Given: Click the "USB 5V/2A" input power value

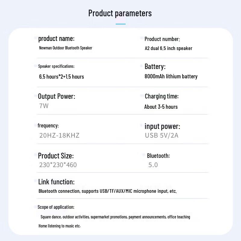Looking at the screenshot, I should pos(161,135).
